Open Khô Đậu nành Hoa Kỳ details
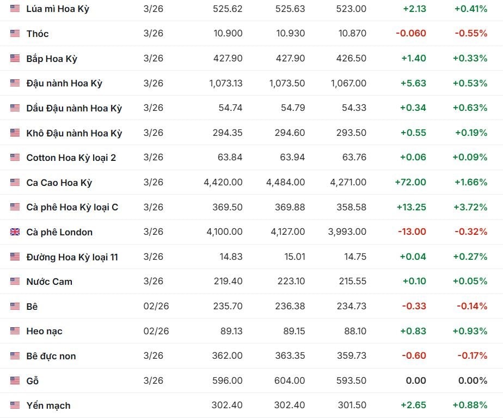 (x=74, y=133)
